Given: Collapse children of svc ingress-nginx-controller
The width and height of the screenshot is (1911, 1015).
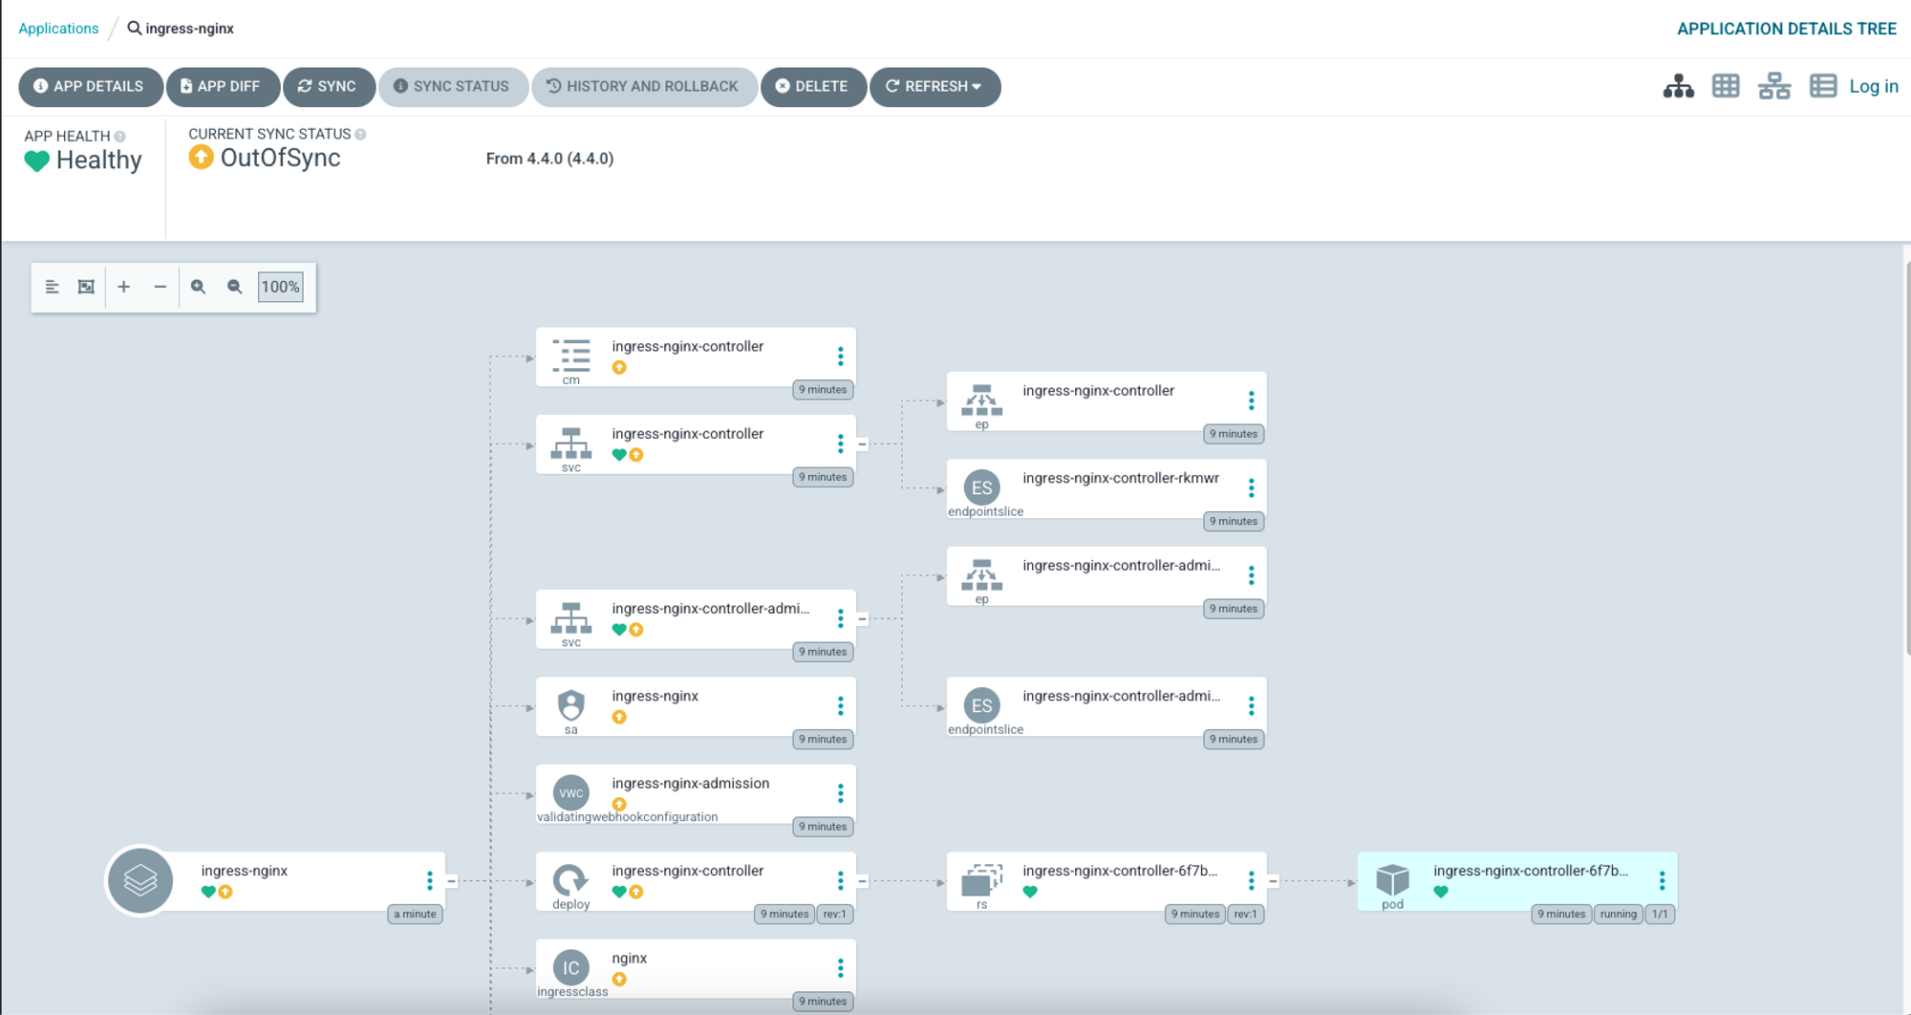Looking at the screenshot, I should [863, 444].
